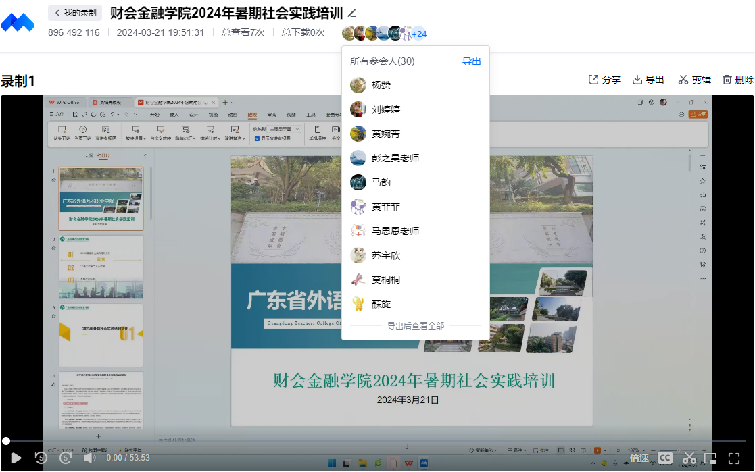Mute the video volume
755x472 pixels.
pyautogui.click(x=89, y=458)
